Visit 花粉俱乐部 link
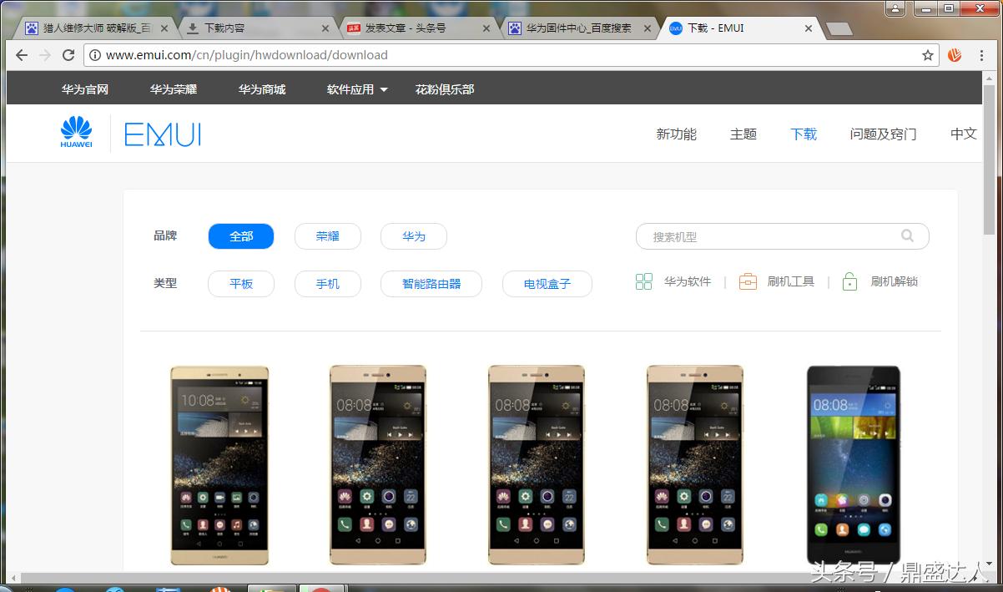The width and height of the screenshot is (1003, 592). click(x=446, y=88)
